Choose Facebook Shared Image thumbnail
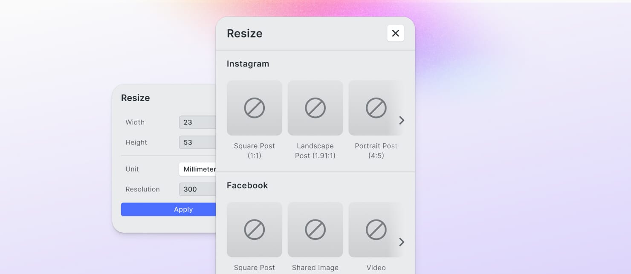631x274 pixels. (x=315, y=230)
